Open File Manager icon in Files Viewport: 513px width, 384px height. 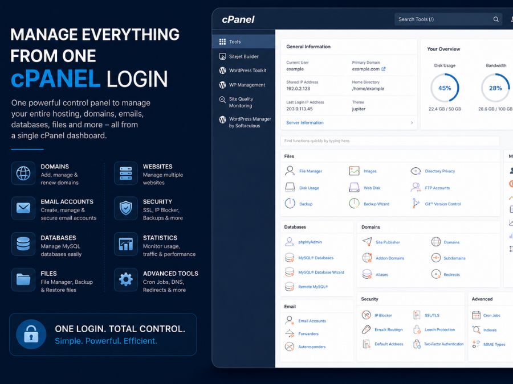click(290, 171)
